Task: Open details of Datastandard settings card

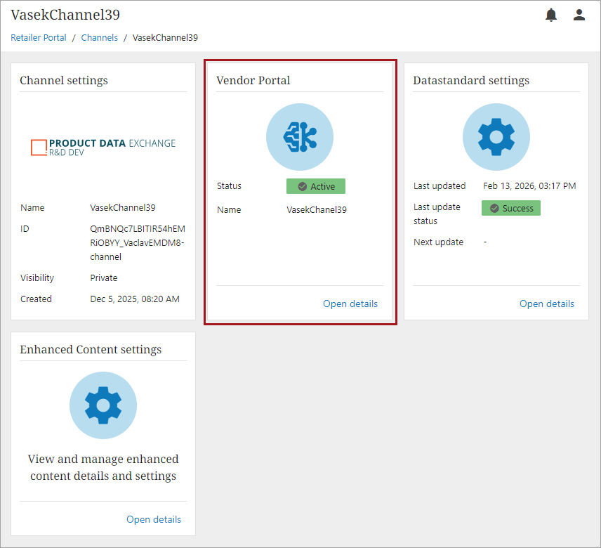Action: tap(547, 304)
